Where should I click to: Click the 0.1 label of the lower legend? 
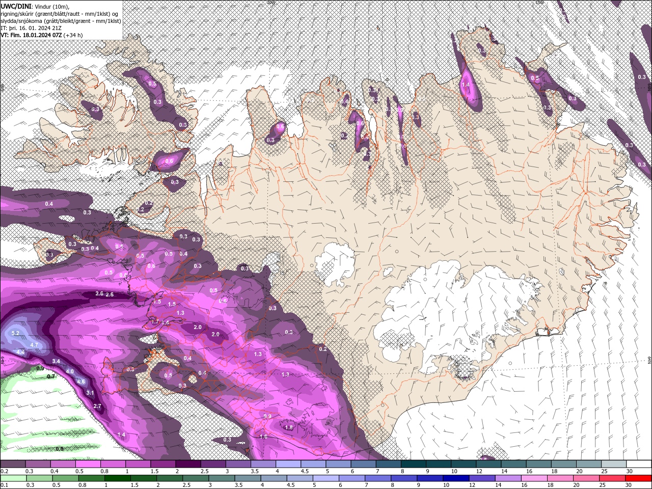click(x=4, y=485)
